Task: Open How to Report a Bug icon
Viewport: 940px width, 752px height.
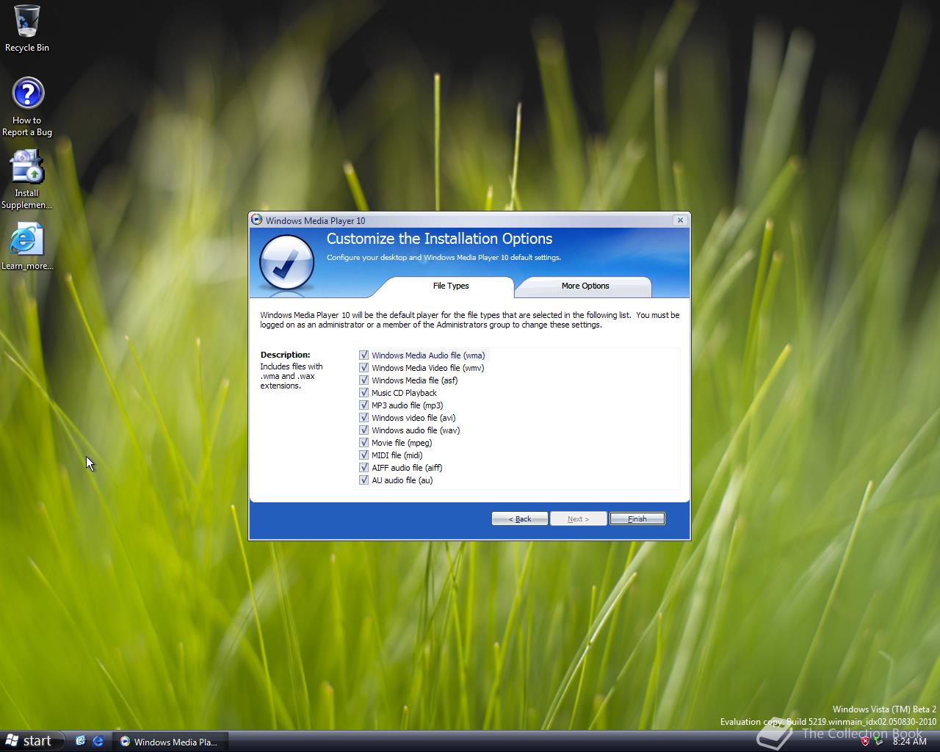Action: coord(27,107)
